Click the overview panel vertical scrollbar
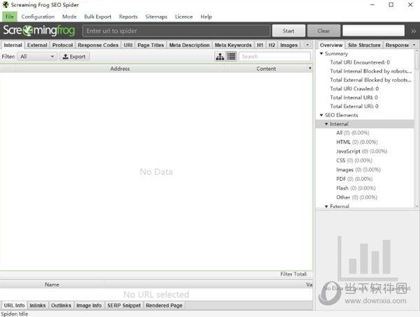Viewport: 420px width, 317px height. [x=416, y=129]
